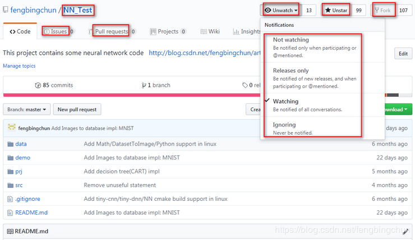The width and height of the screenshot is (415, 240).
Task: Open commit Add decision tree(CART) impl
Action: pyautogui.click(x=122, y=171)
